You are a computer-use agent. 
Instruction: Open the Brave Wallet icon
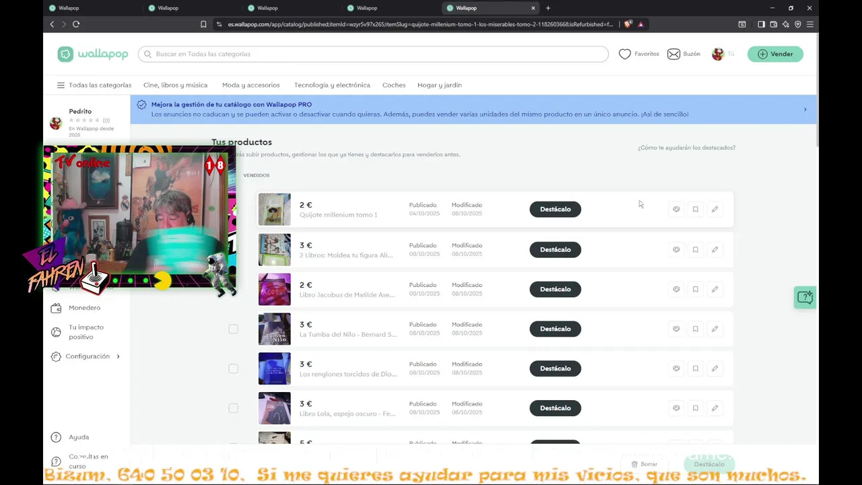click(773, 24)
